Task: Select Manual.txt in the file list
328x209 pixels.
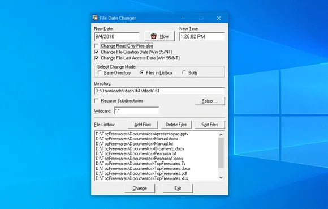Action: pos(135,144)
